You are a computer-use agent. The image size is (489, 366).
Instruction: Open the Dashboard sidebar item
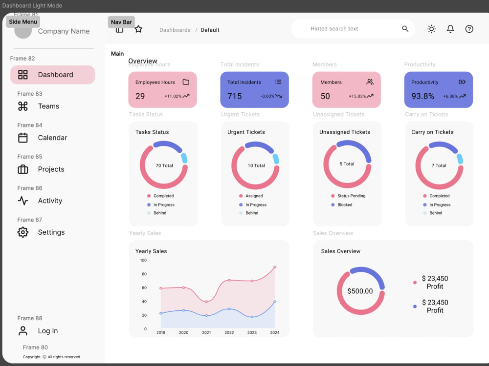(52, 75)
